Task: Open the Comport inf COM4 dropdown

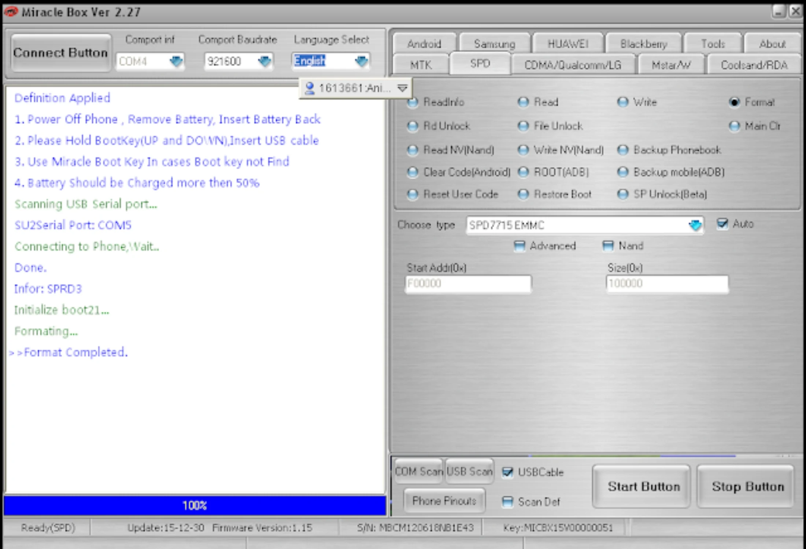Action: pyautogui.click(x=176, y=61)
